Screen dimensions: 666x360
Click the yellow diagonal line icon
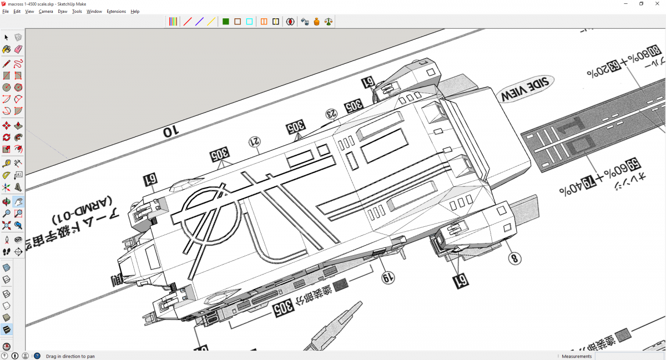[211, 22]
